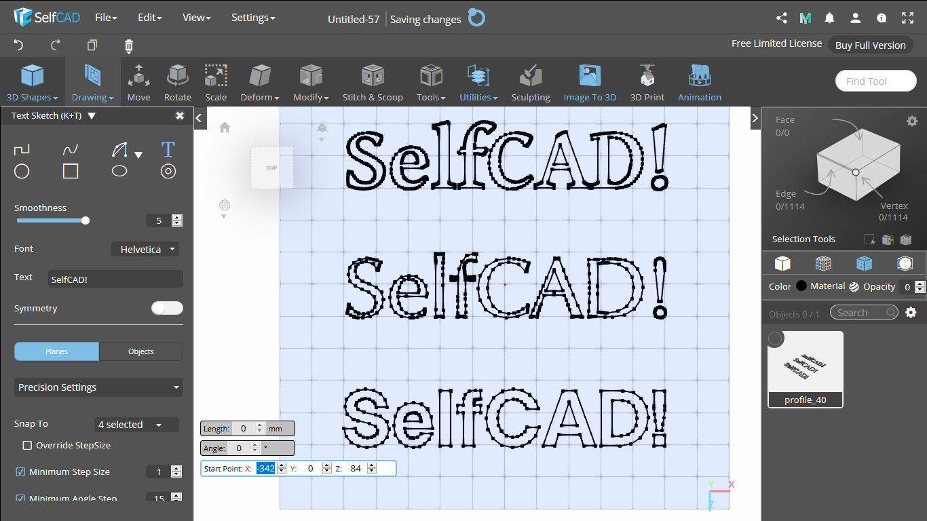Open the 3D Print tool
The width and height of the screenshot is (927, 521).
tap(647, 82)
